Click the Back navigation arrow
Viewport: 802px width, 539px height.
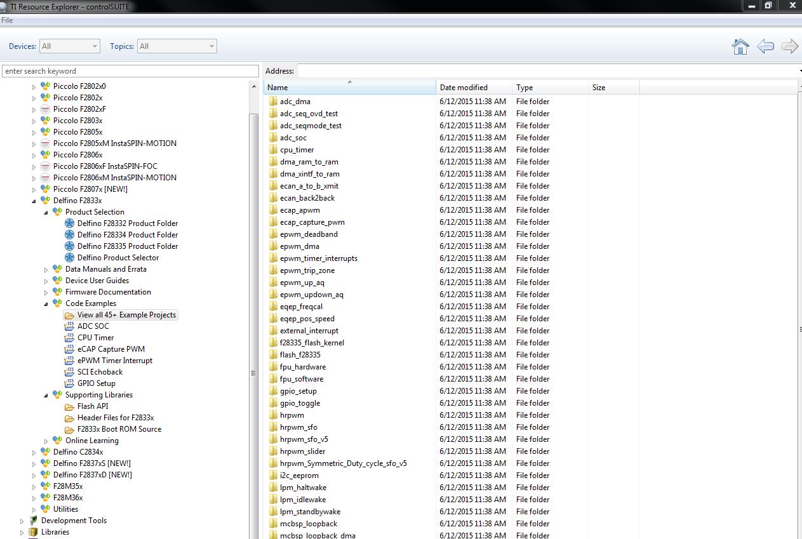point(765,46)
